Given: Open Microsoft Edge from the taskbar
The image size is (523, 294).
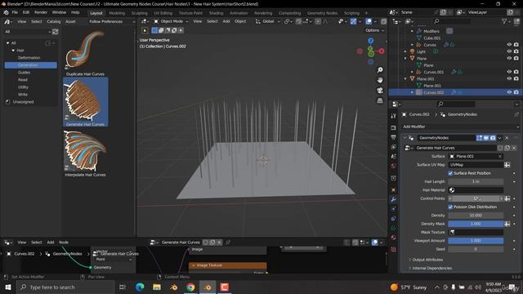Looking at the screenshot, I should (140, 287).
